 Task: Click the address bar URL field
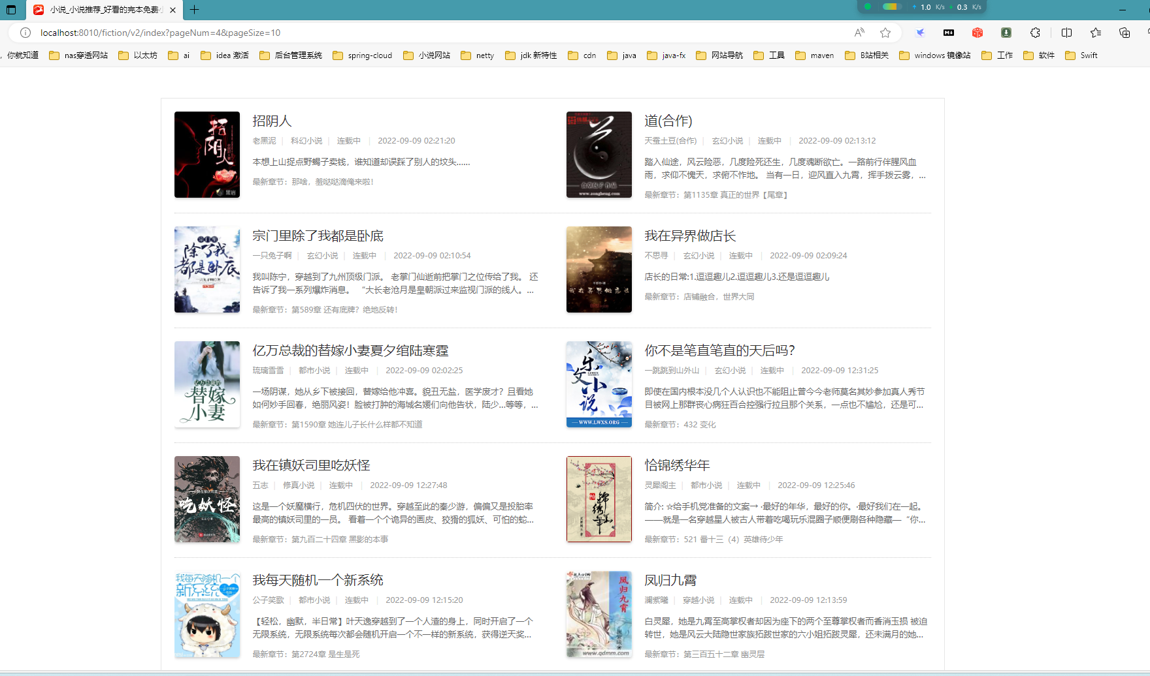pyautogui.click(x=392, y=33)
